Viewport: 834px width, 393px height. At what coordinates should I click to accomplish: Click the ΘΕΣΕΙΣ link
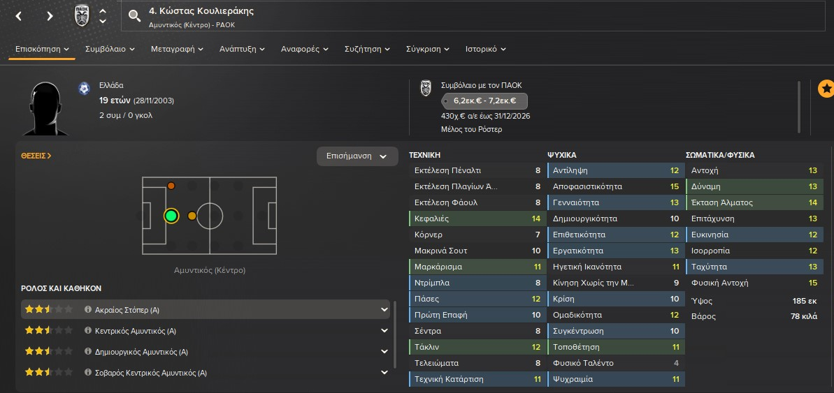point(36,156)
